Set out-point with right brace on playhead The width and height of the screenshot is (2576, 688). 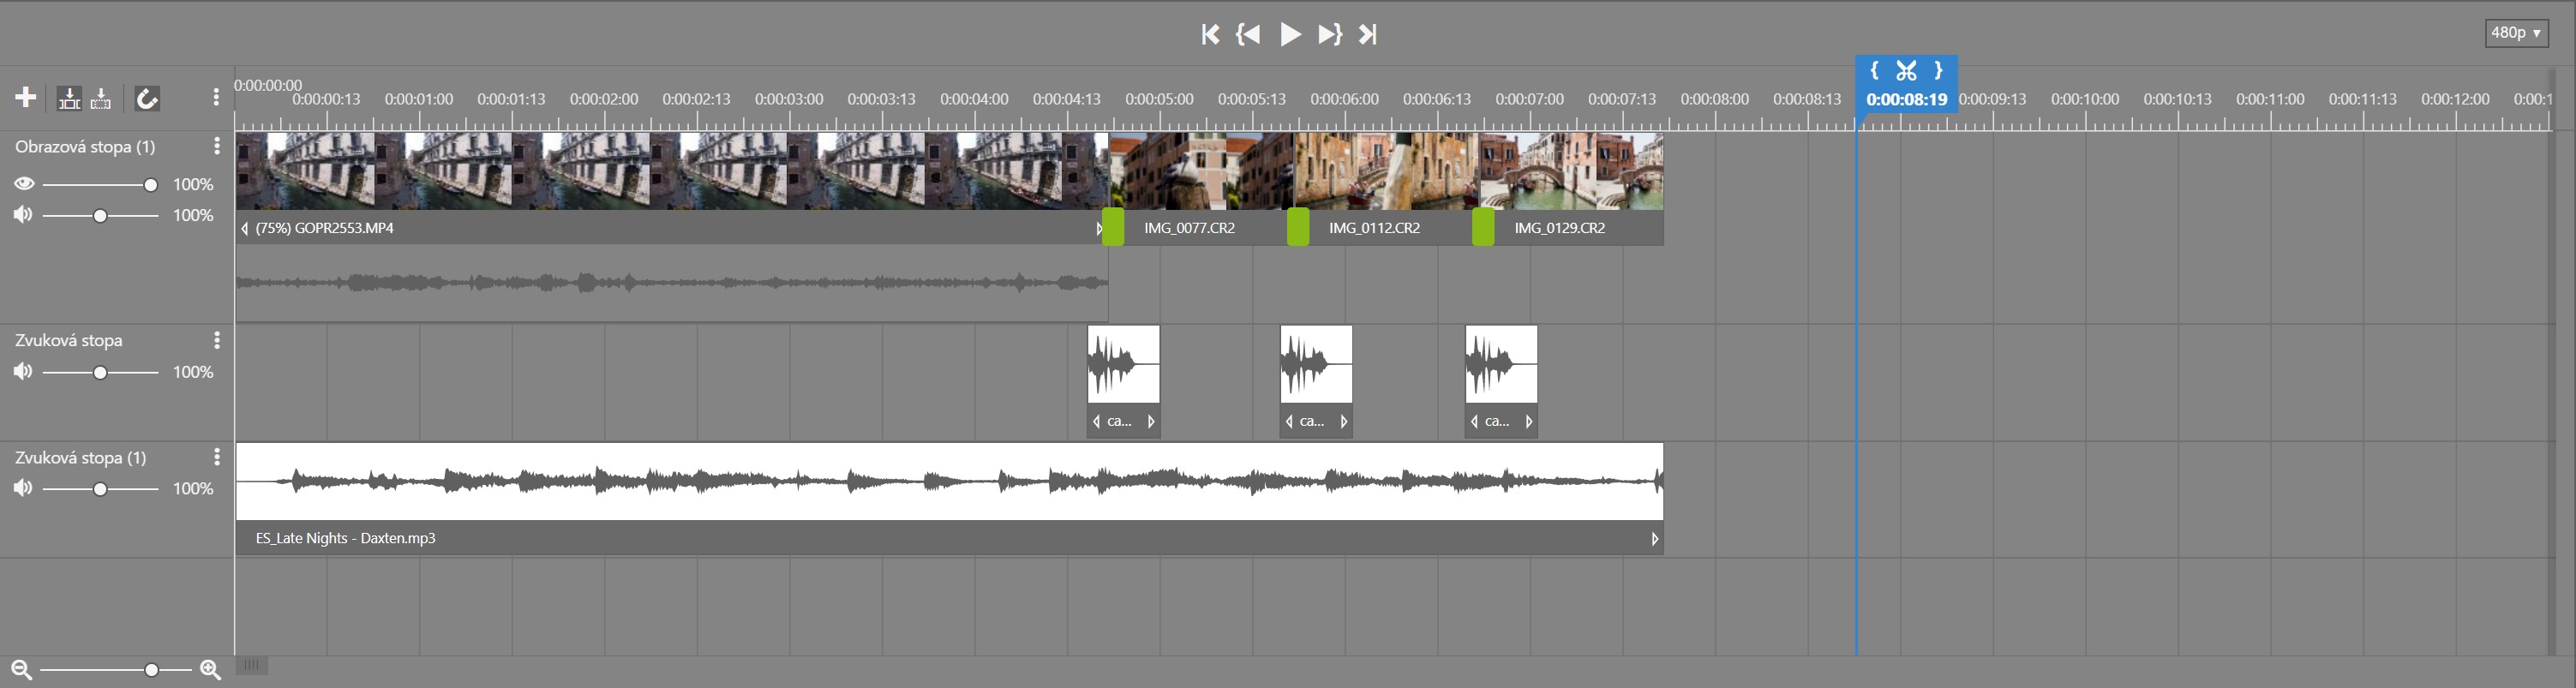1938,70
